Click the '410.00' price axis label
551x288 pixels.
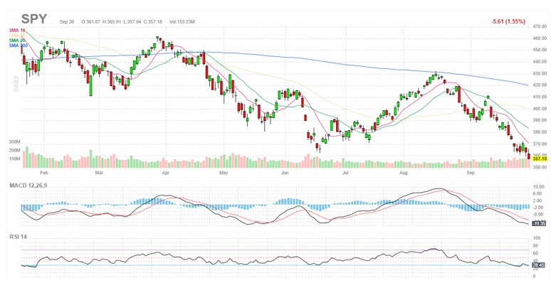tap(540, 97)
